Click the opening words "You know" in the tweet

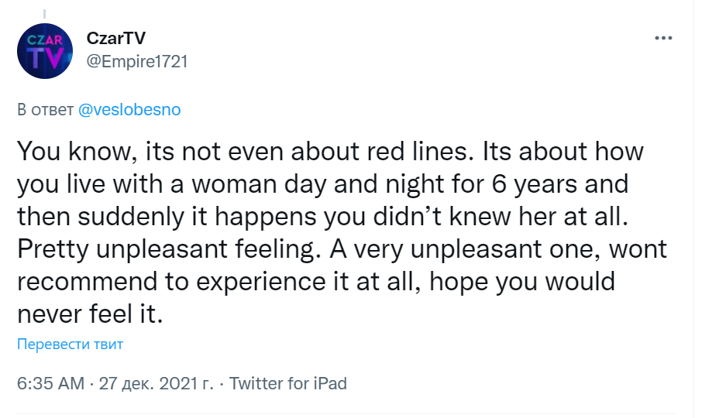coord(67,151)
